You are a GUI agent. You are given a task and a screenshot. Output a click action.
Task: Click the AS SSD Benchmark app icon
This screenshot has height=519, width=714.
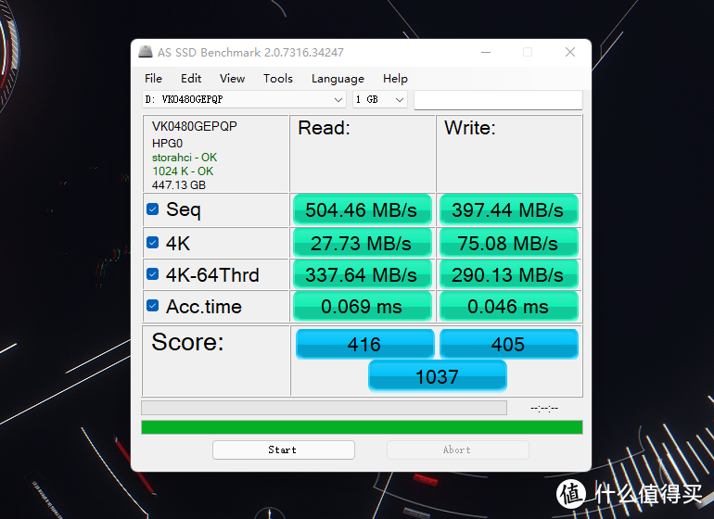point(146,52)
